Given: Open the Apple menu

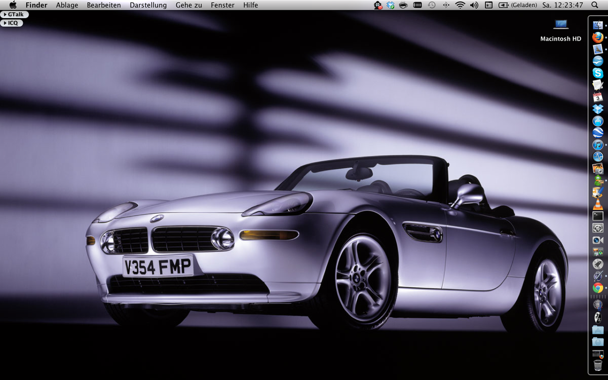Looking at the screenshot, I should [13, 5].
